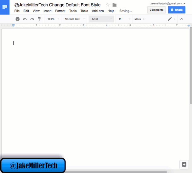Select the Paint format tool

point(39,19)
